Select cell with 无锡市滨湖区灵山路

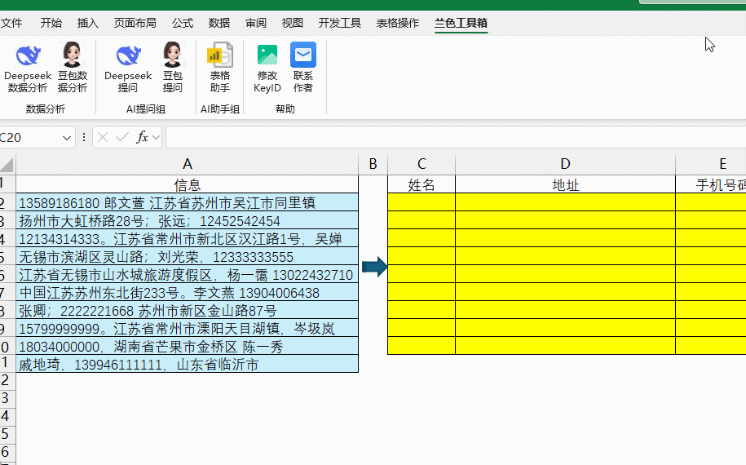tap(188, 256)
